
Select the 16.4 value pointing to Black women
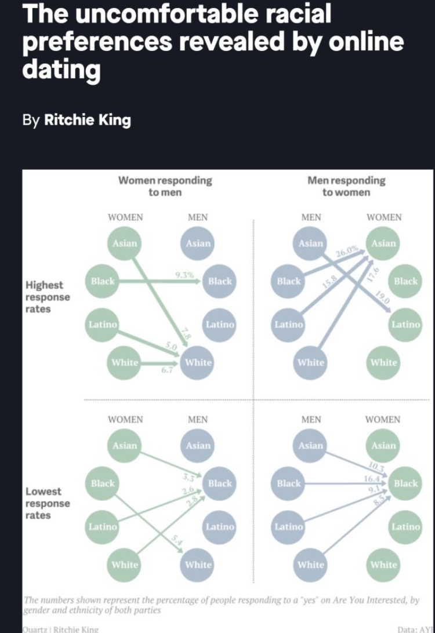[x=372, y=479]
